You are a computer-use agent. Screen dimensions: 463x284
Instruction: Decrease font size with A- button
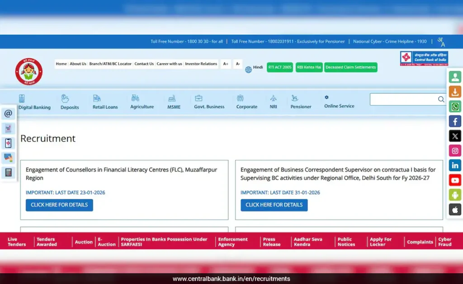[238, 64]
